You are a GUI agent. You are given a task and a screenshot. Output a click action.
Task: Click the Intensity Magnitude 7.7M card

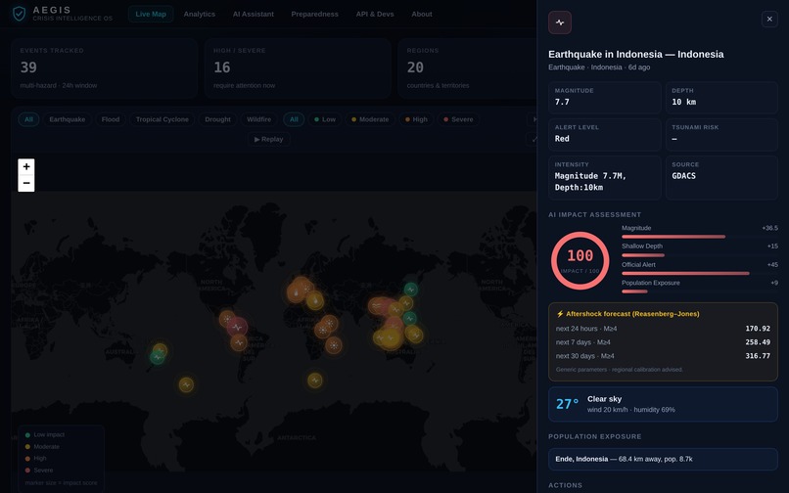point(604,178)
